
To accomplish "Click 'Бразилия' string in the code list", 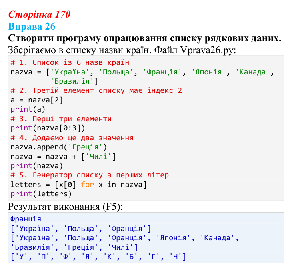I will pos(72,81).
